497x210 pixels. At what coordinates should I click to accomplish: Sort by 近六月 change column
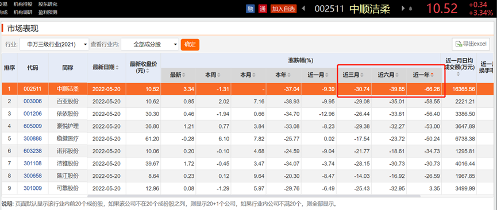[397, 75]
